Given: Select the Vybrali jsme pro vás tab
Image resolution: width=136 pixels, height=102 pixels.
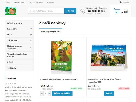Looking at the screenshot, I should 50,31.
